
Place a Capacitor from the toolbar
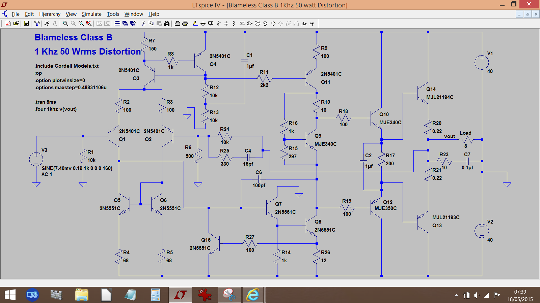click(x=226, y=24)
